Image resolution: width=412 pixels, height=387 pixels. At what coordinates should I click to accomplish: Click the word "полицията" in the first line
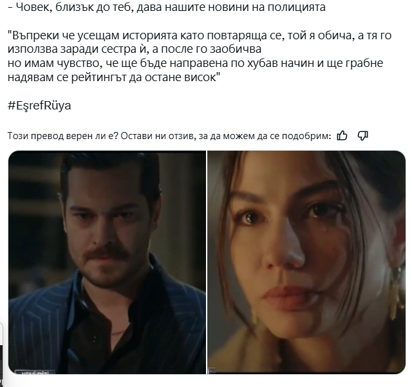[297, 7]
